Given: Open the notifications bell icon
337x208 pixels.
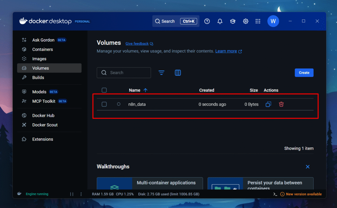Looking at the screenshot, I should click(x=220, y=21).
